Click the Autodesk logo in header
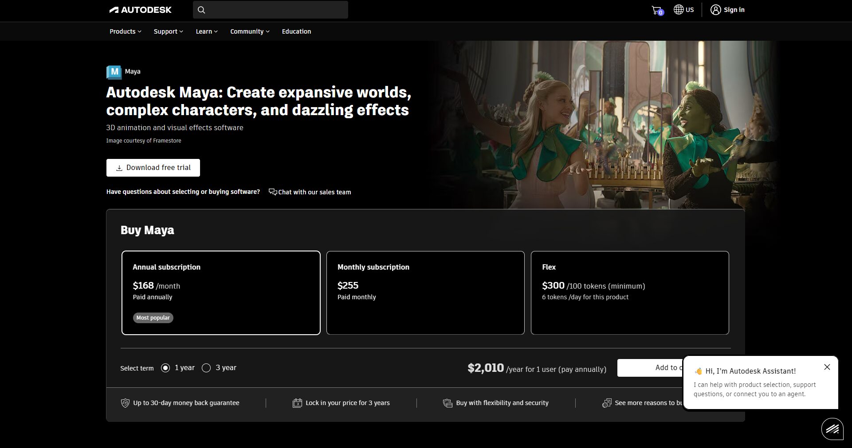This screenshot has width=852, height=448. click(x=140, y=10)
